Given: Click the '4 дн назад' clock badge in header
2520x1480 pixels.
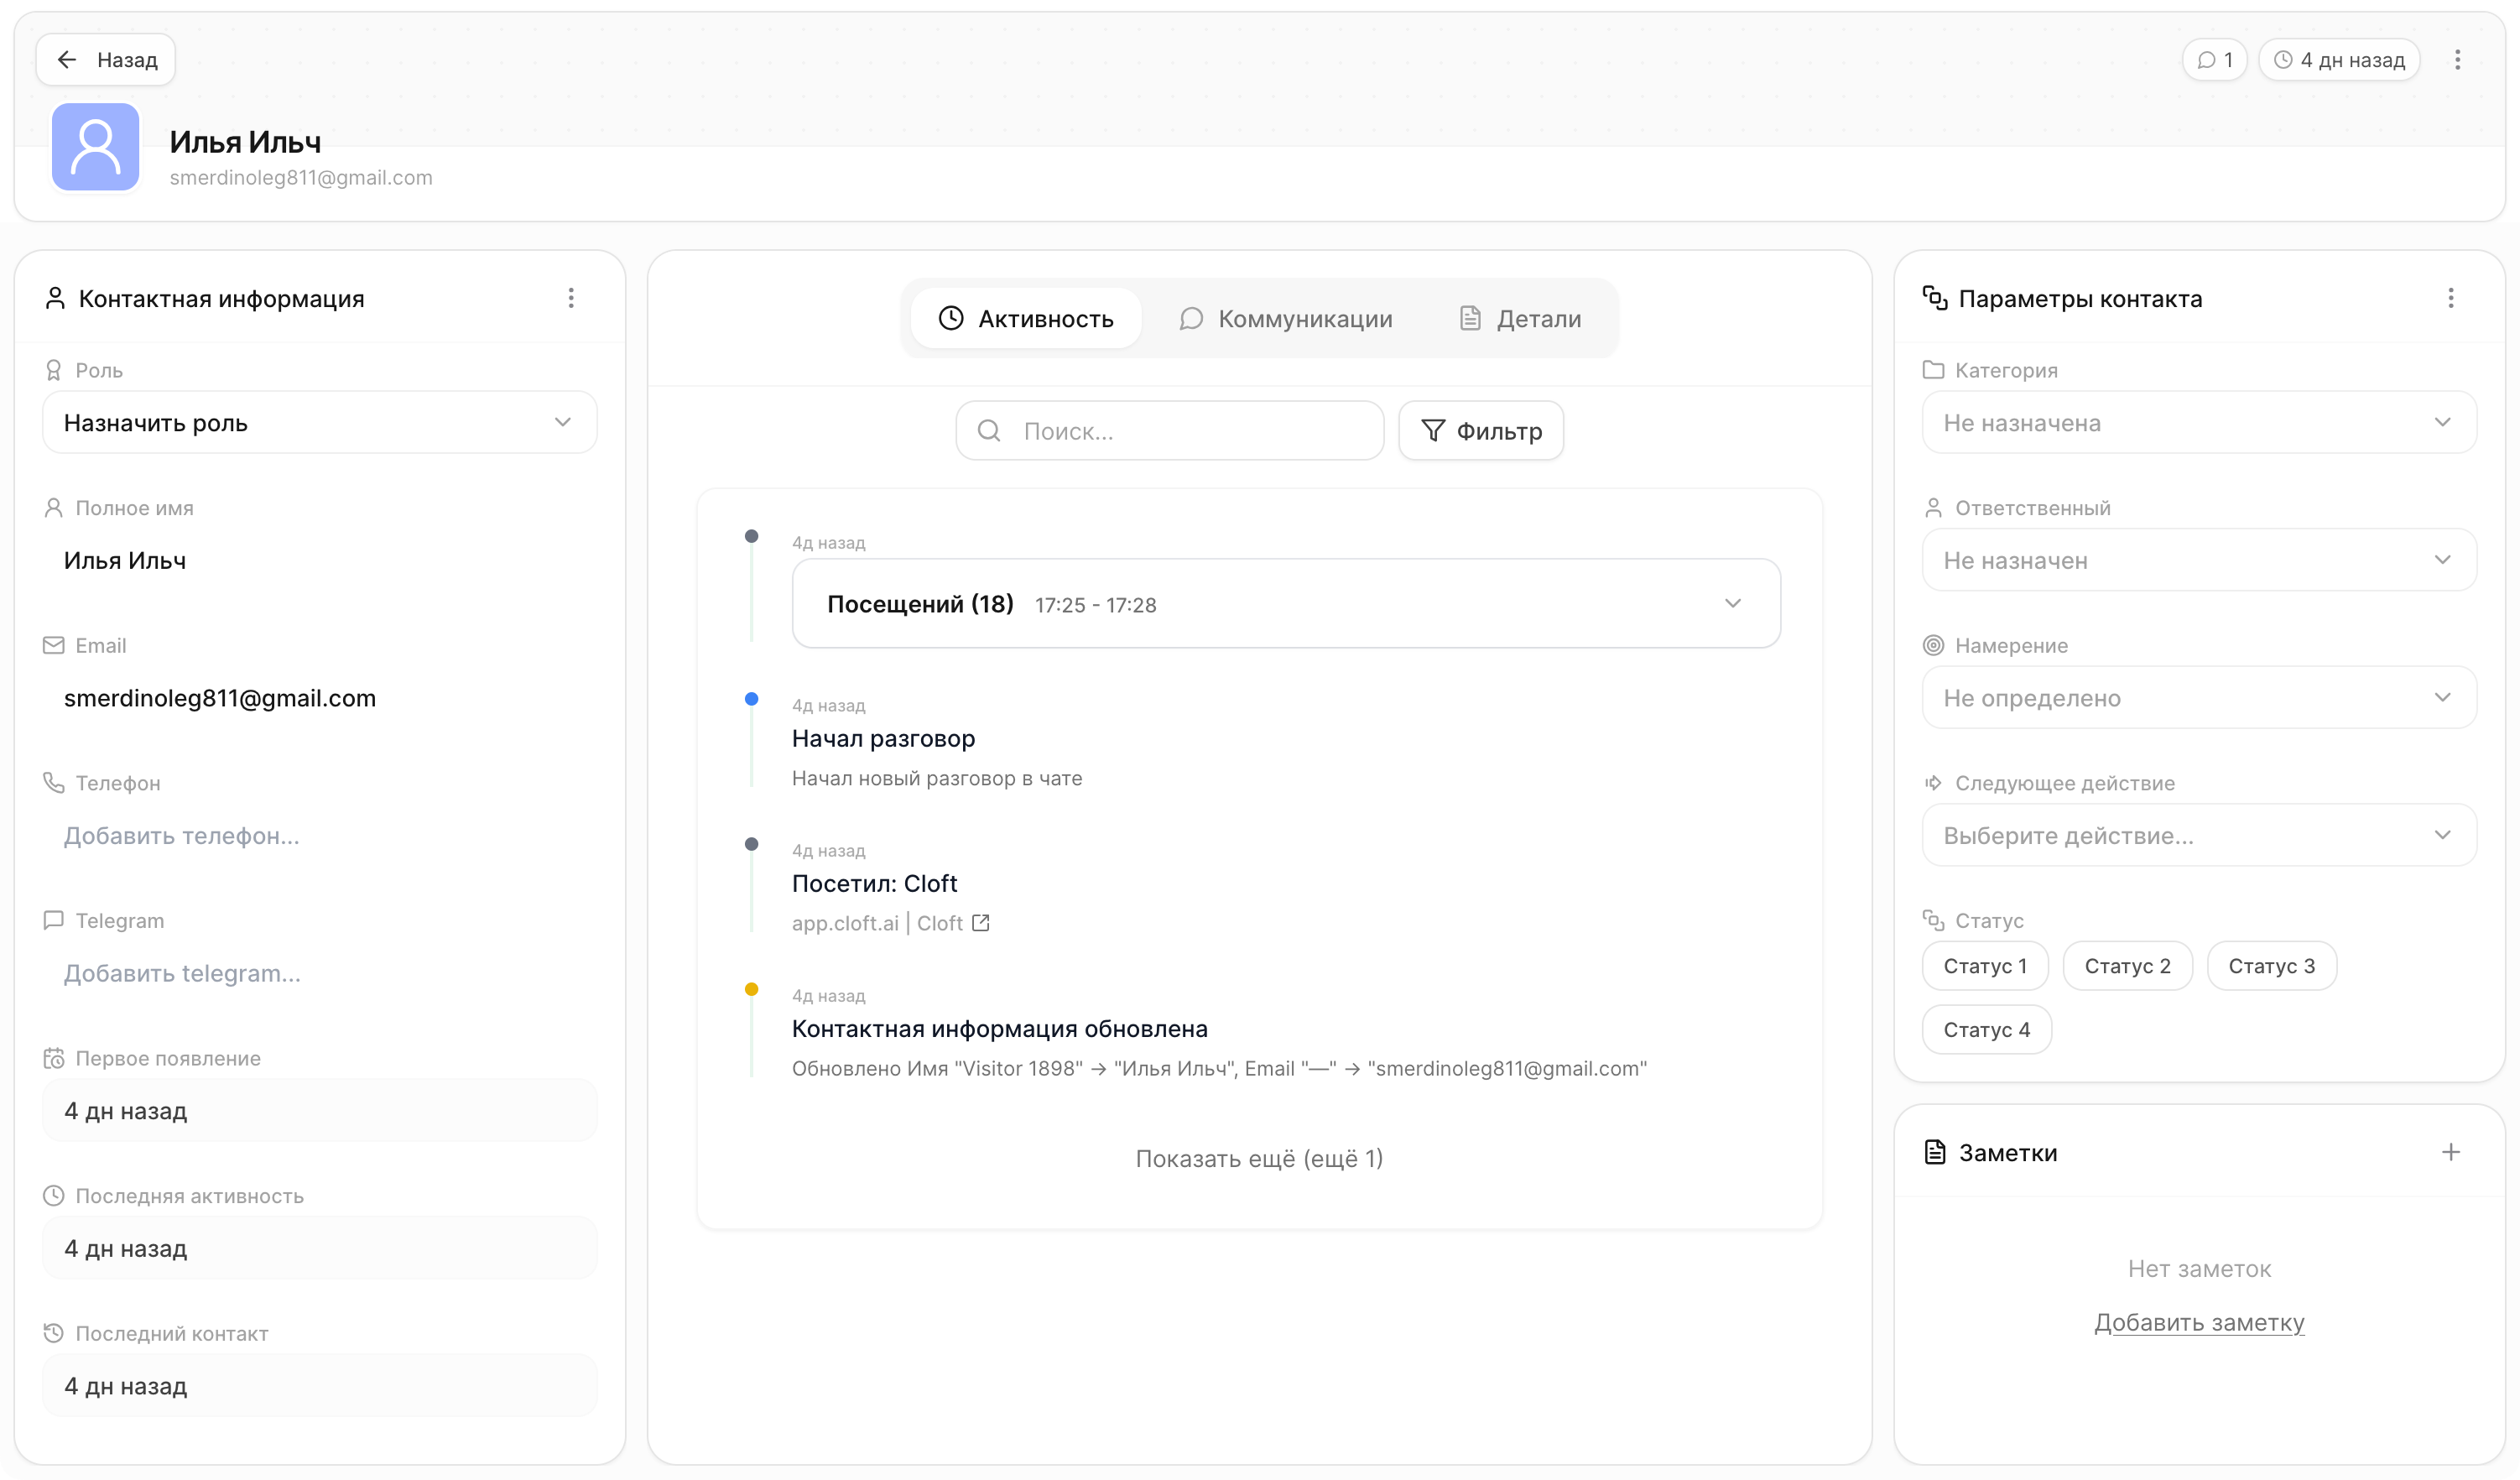Looking at the screenshot, I should point(2339,60).
